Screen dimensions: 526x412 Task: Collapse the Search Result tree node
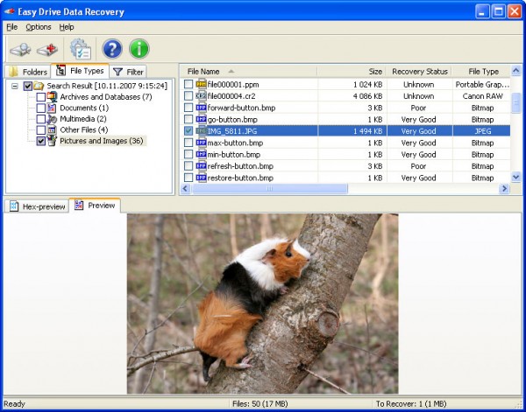15,87
